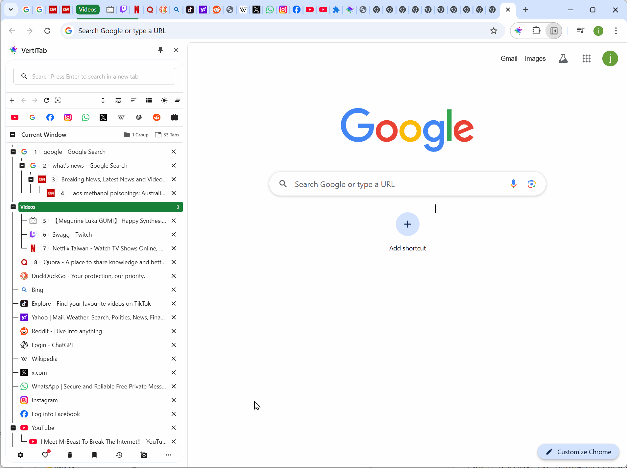Open the Gmail link
The width and height of the screenshot is (627, 468).
(x=509, y=59)
